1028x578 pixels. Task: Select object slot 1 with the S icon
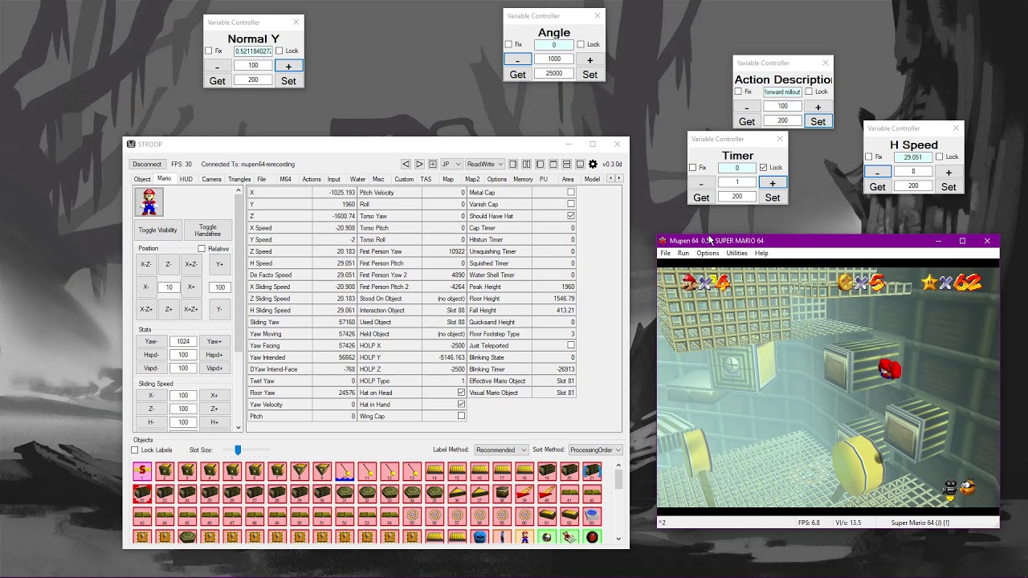(142, 471)
